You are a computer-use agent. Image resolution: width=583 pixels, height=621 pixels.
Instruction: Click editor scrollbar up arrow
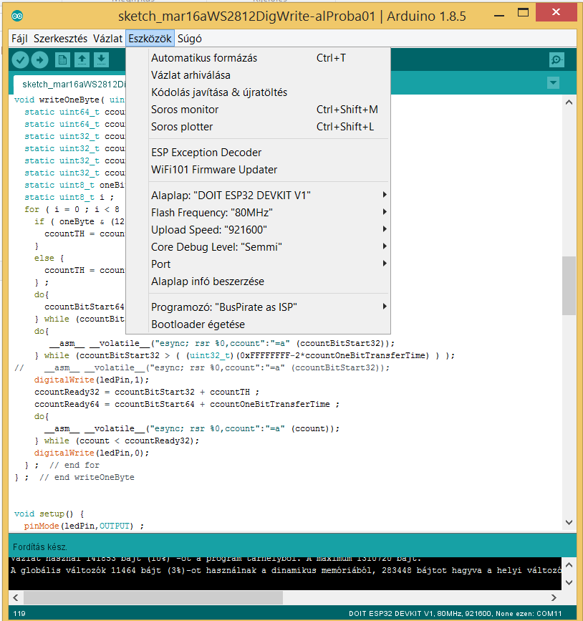pyautogui.click(x=569, y=102)
